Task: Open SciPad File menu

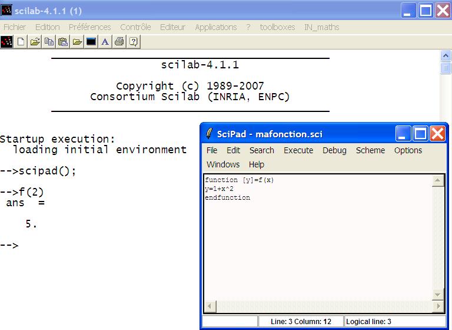Action: tap(212, 150)
